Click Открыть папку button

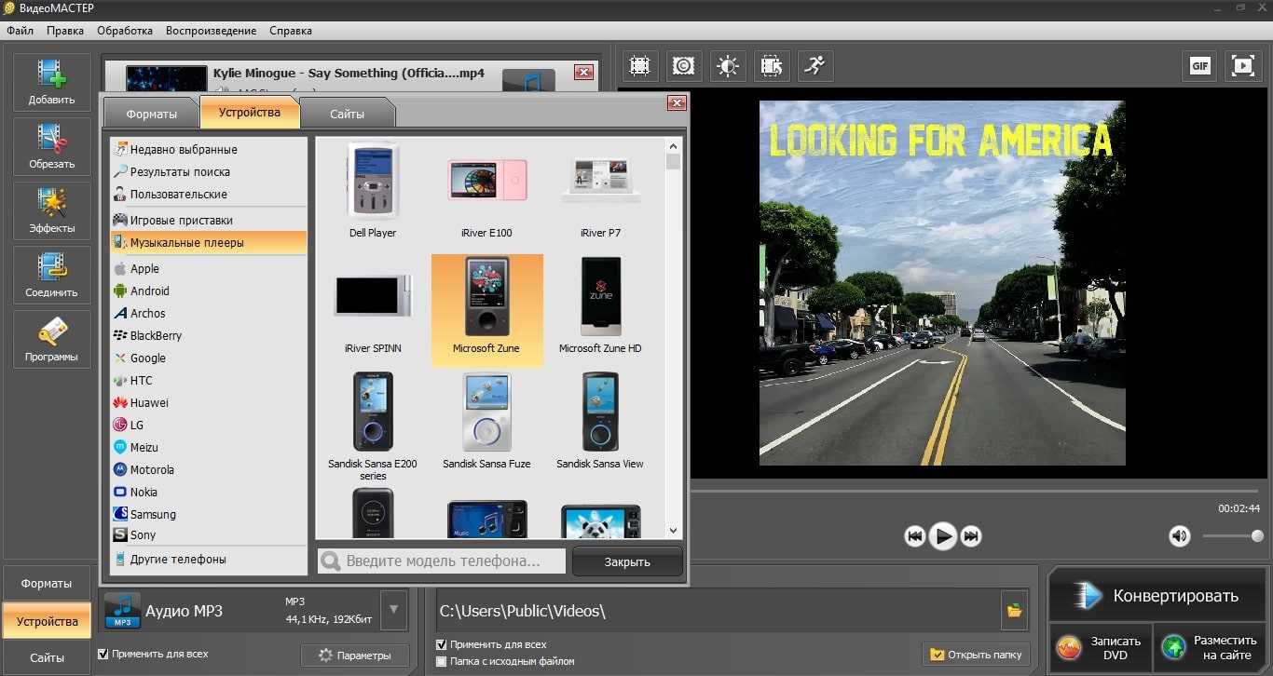pyautogui.click(x=976, y=655)
